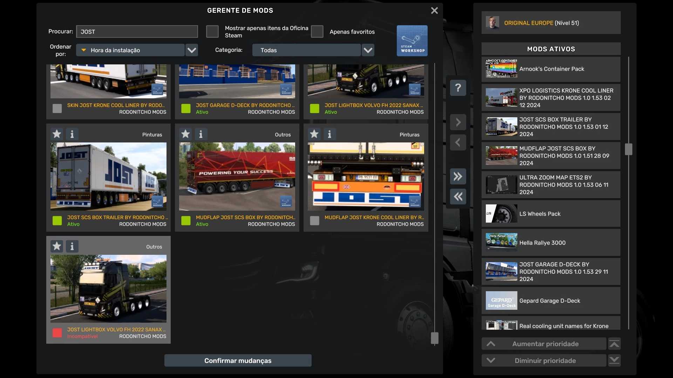The image size is (673, 378).
Task: Click 'Aumentar prioridade' button
Action: pos(544,344)
